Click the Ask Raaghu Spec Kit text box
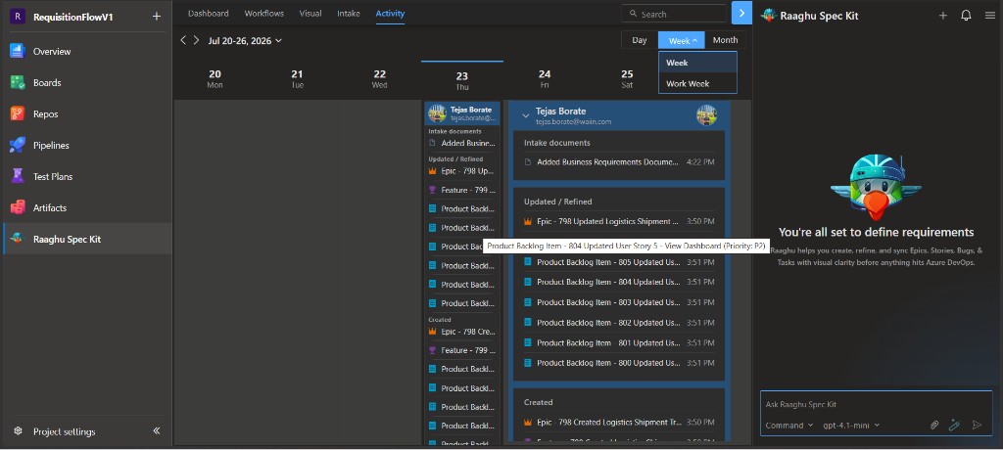 click(876, 404)
